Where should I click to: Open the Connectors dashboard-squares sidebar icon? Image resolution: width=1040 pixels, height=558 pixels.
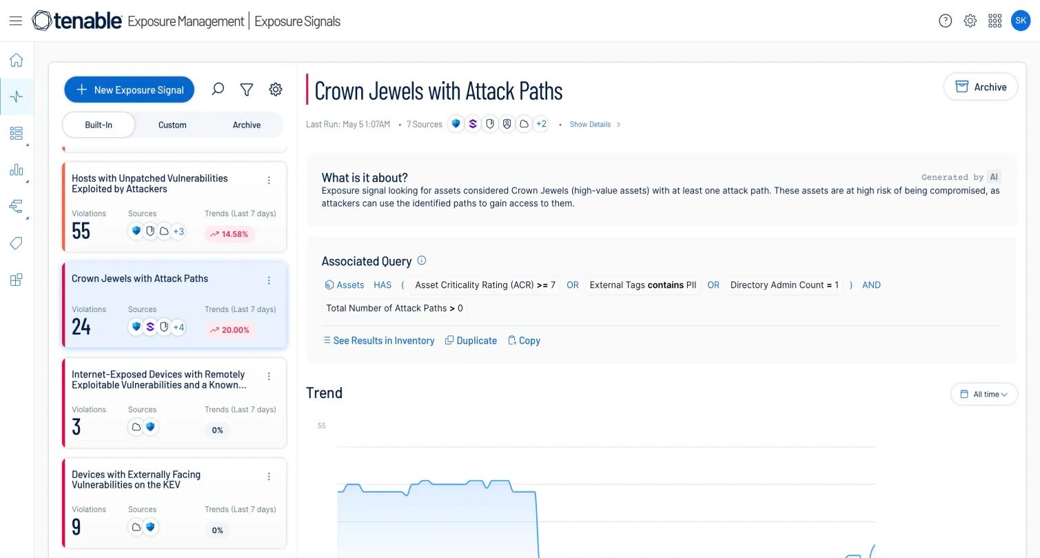(17, 280)
